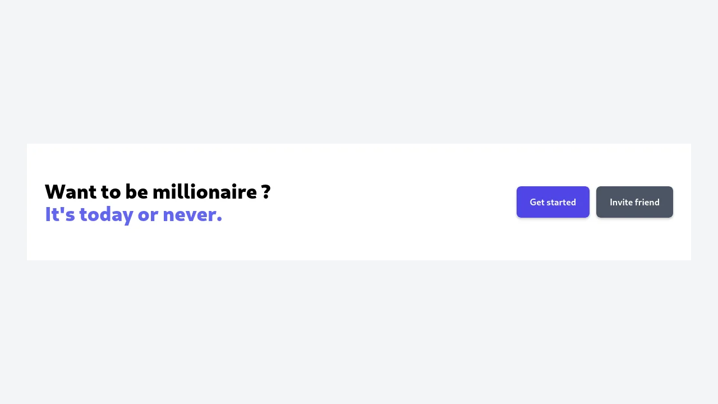Viewport: 718px width, 404px height.
Task: Click the page background below the banner
Action: (359, 331)
